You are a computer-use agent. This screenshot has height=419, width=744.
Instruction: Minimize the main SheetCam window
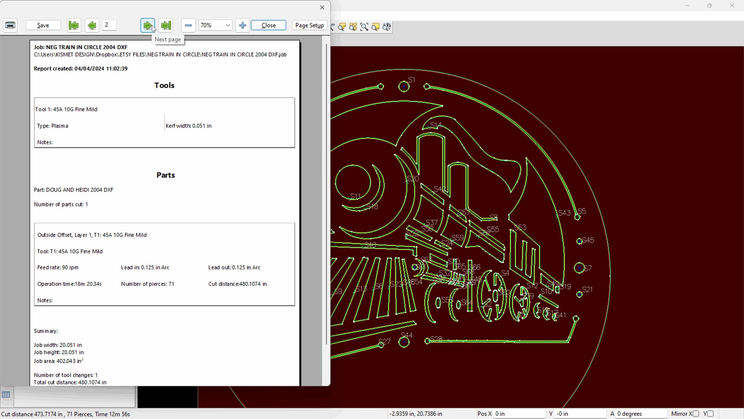coord(687,6)
